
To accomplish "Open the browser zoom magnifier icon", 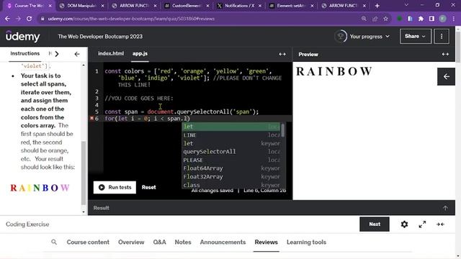I will pyautogui.click(x=364, y=19).
